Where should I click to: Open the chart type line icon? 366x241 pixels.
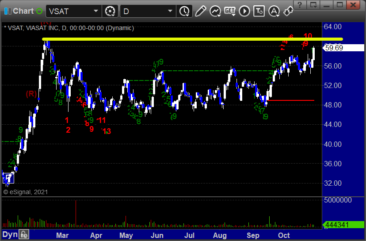(215, 11)
